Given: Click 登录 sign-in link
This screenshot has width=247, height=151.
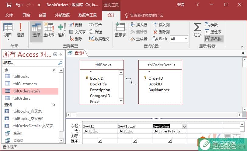Looking at the screenshot, I should tap(181, 5).
